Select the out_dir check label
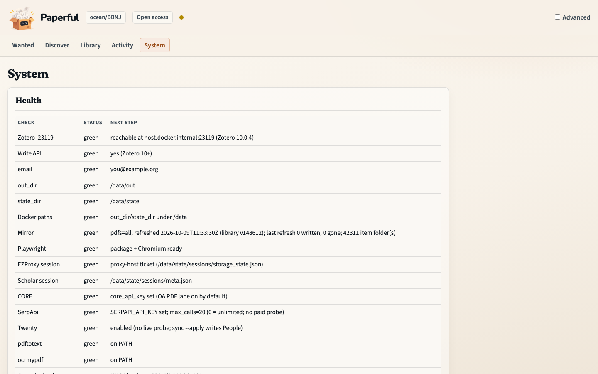 point(27,185)
